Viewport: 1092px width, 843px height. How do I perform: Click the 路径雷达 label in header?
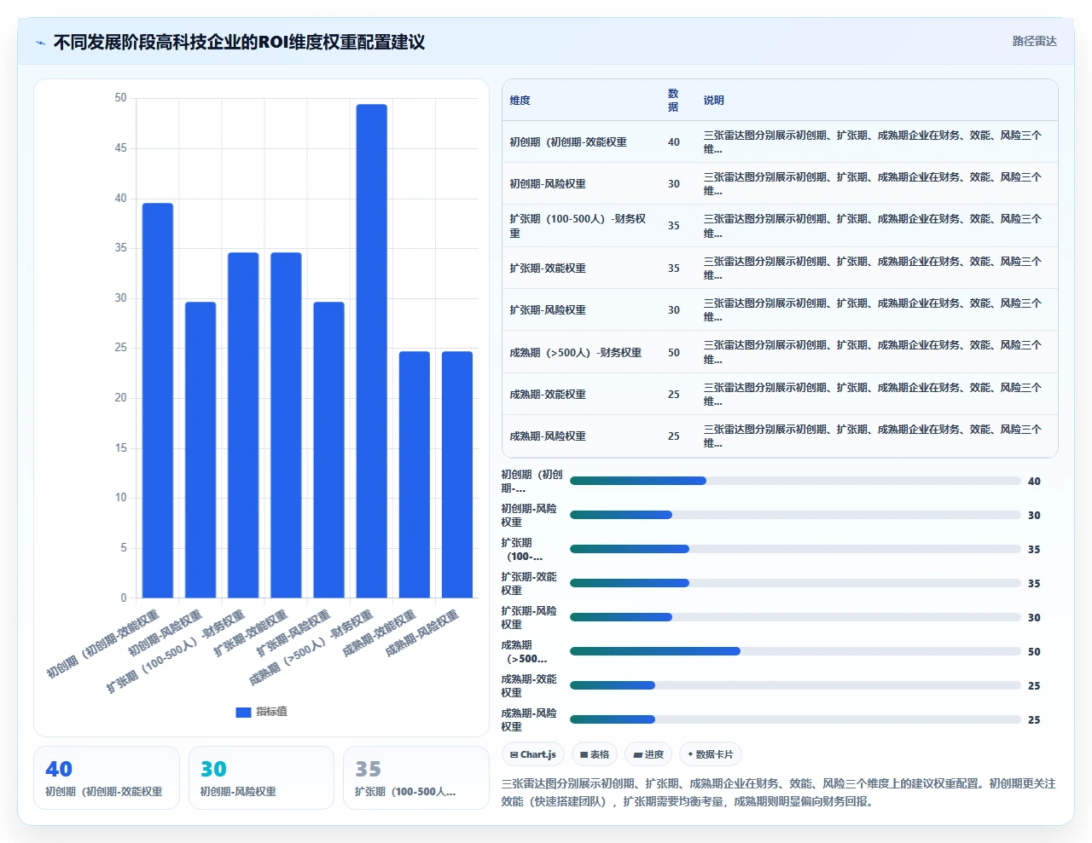[x=1034, y=41]
